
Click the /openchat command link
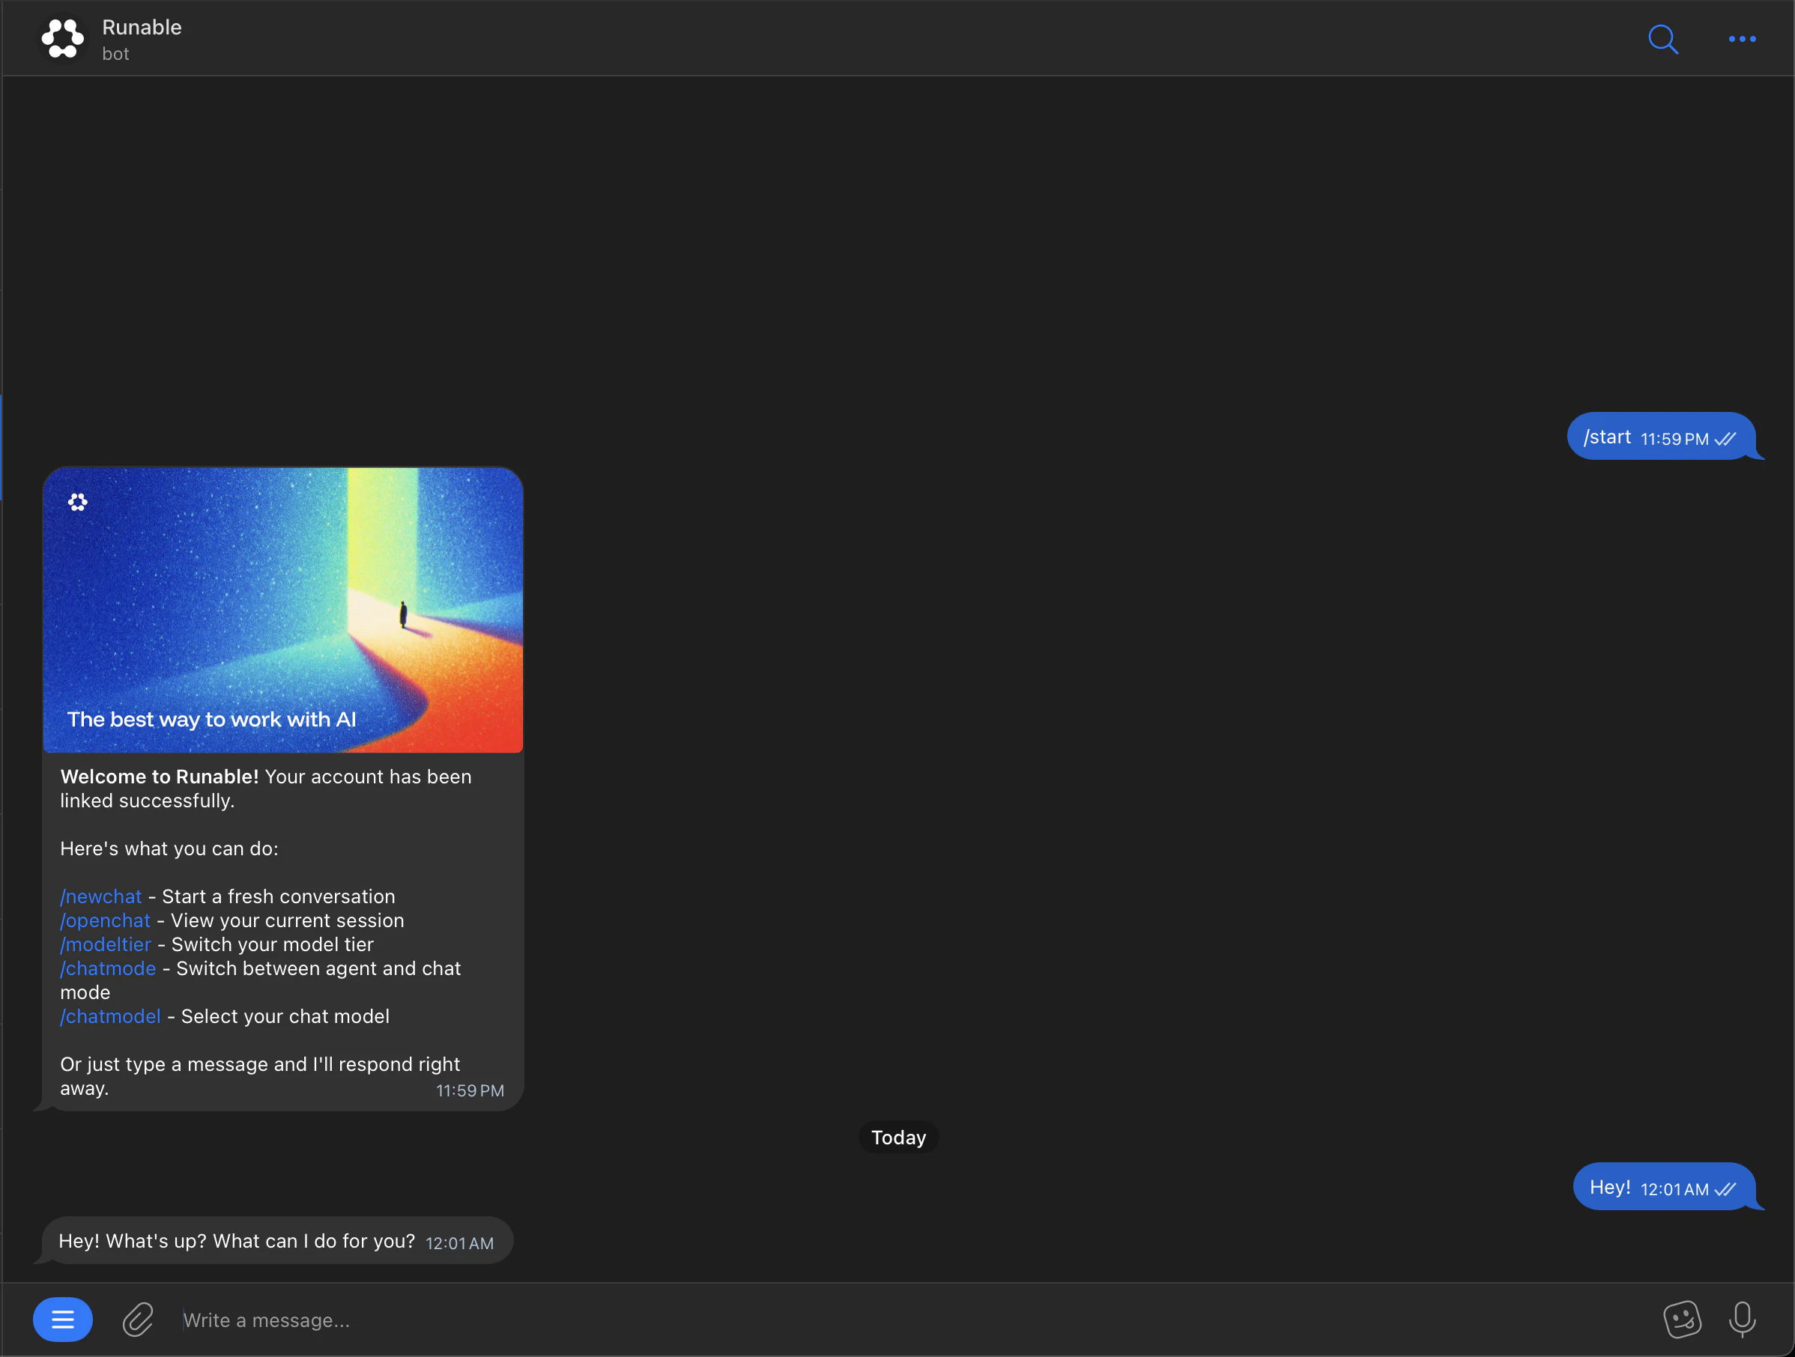point(106,920)
